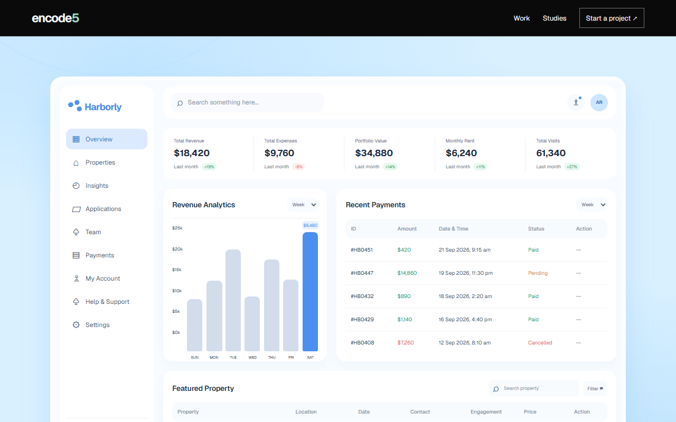
Task: Click the Amount column header
Action: pyautogui.click(x=407, y=229)
